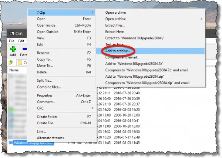Click date cell 2016-07-31 12:49
The height and width of the screenshot is (158, 222).
click(x=127, y=137)
